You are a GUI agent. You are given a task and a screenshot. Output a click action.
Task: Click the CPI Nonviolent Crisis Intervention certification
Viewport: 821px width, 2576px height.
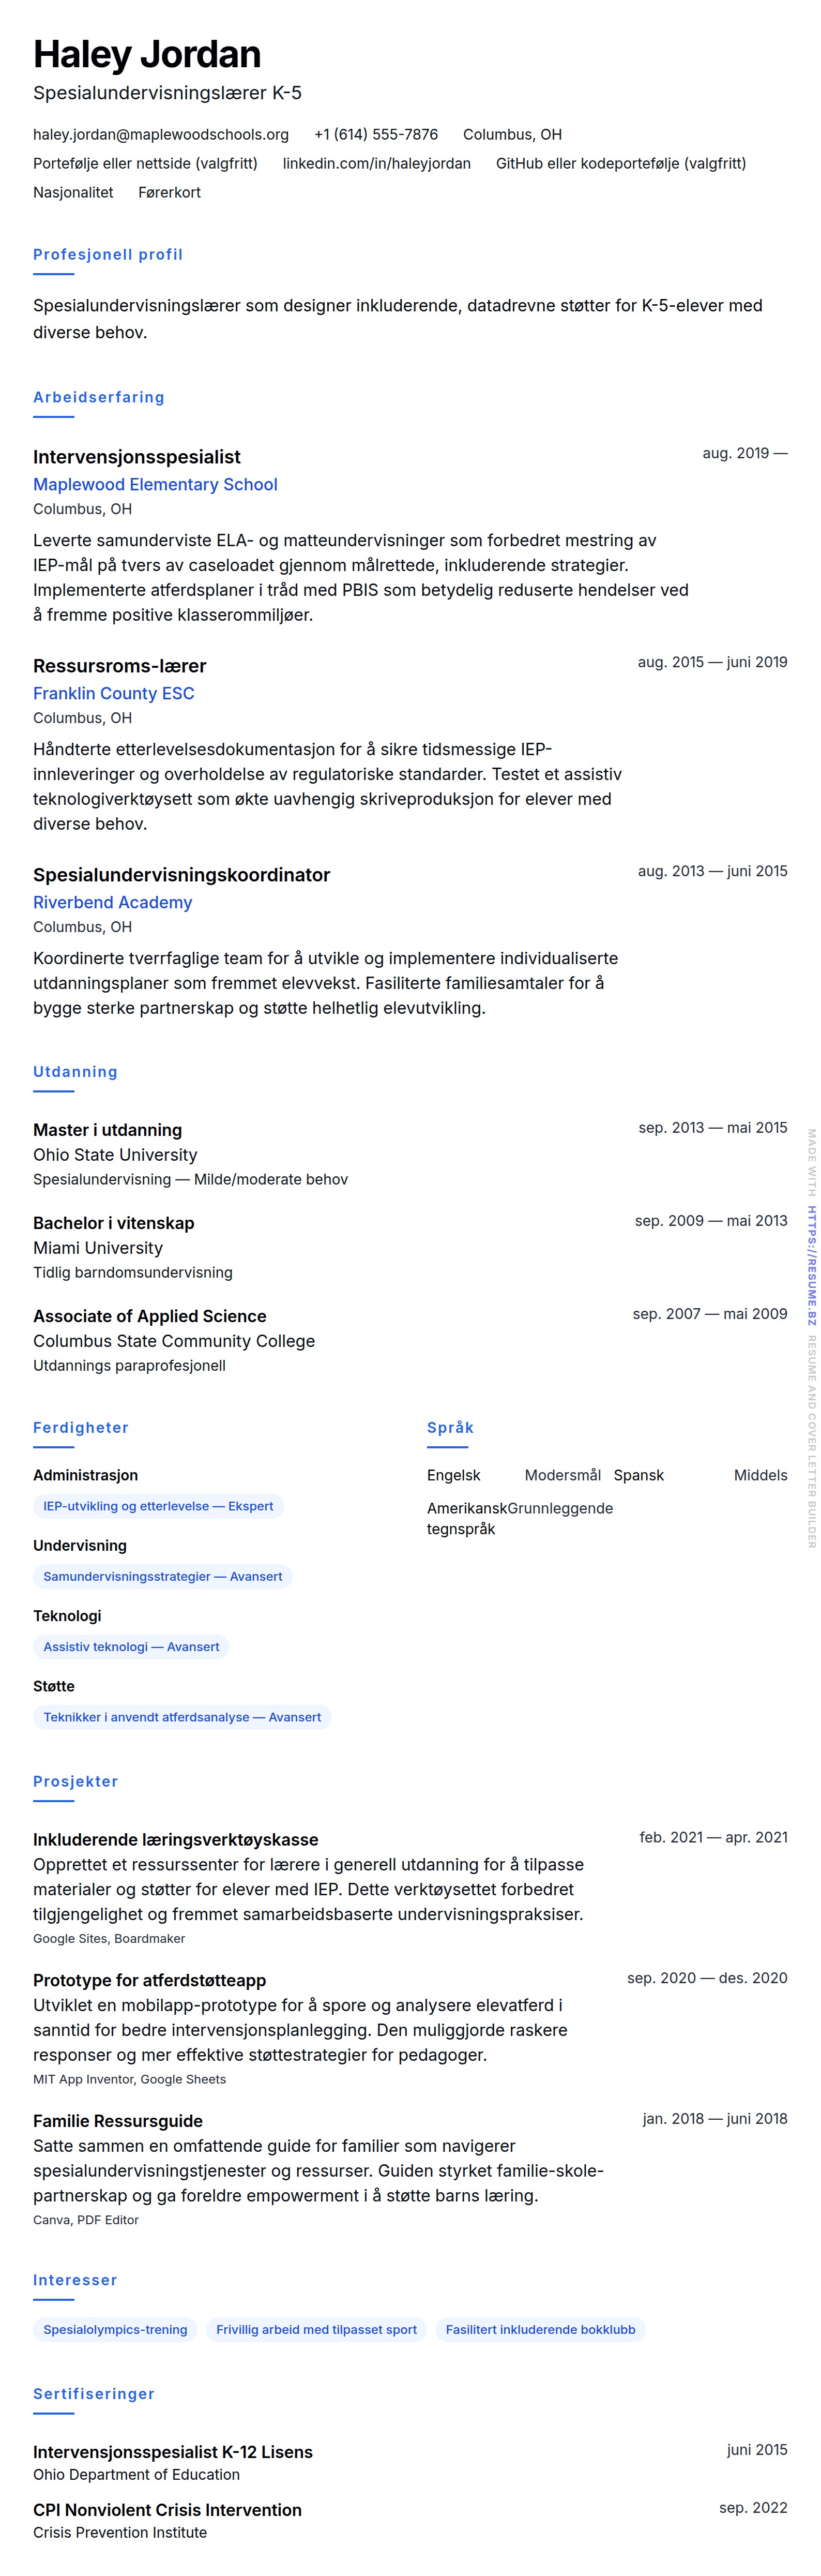click(x=167, y=2510)
